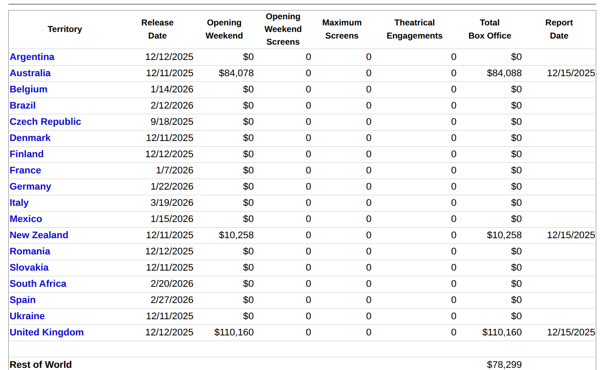Select the Spain territory link
Screen dimensions: 605x370
[23, 300]
